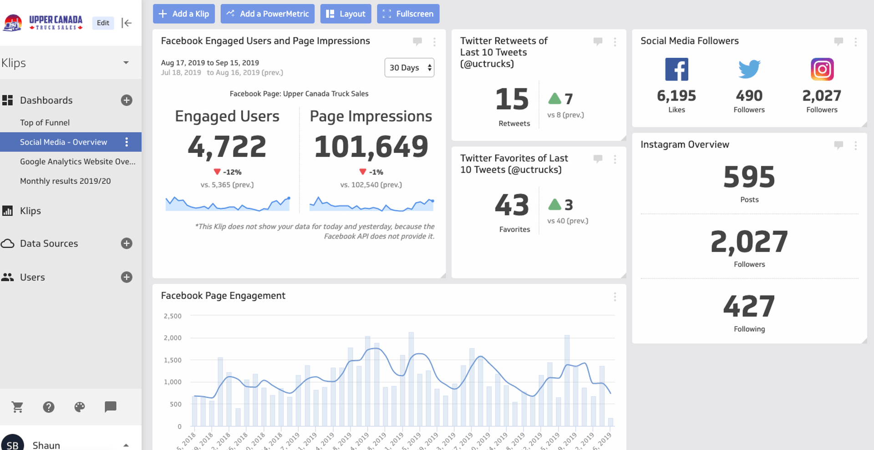Open Social Media - Overview options menu
The width and height of the screenshot is (874, 450).
[127, 142]
